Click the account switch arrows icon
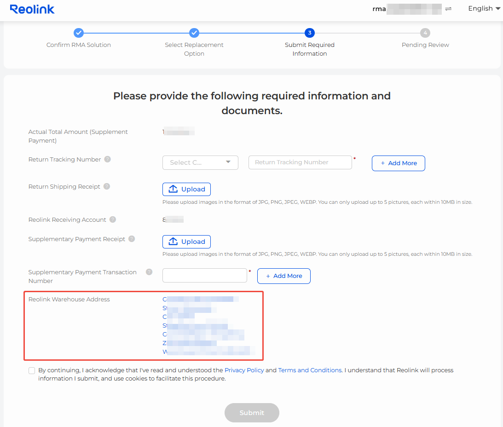This screenshot has width=503, height=427. pyautogui.click(x=448, y=9)
